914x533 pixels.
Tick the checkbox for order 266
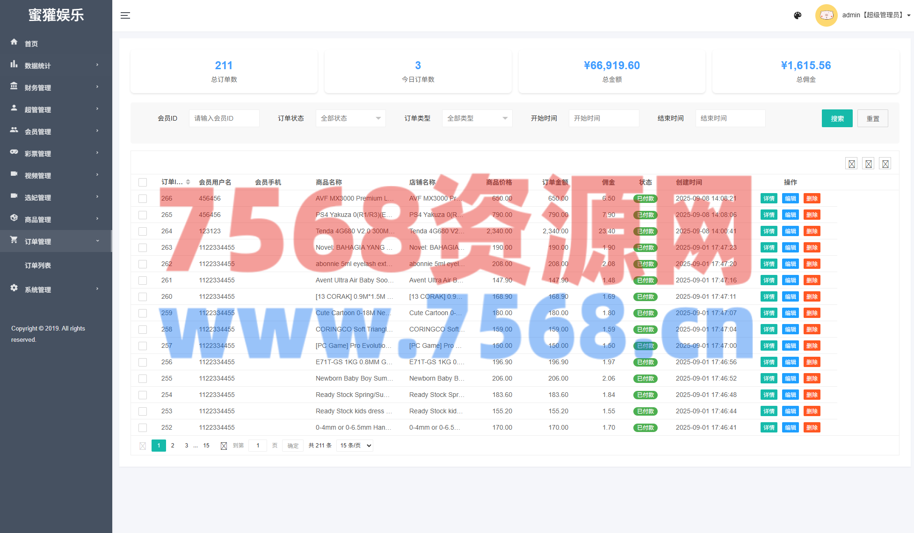[x=143, y=199]
